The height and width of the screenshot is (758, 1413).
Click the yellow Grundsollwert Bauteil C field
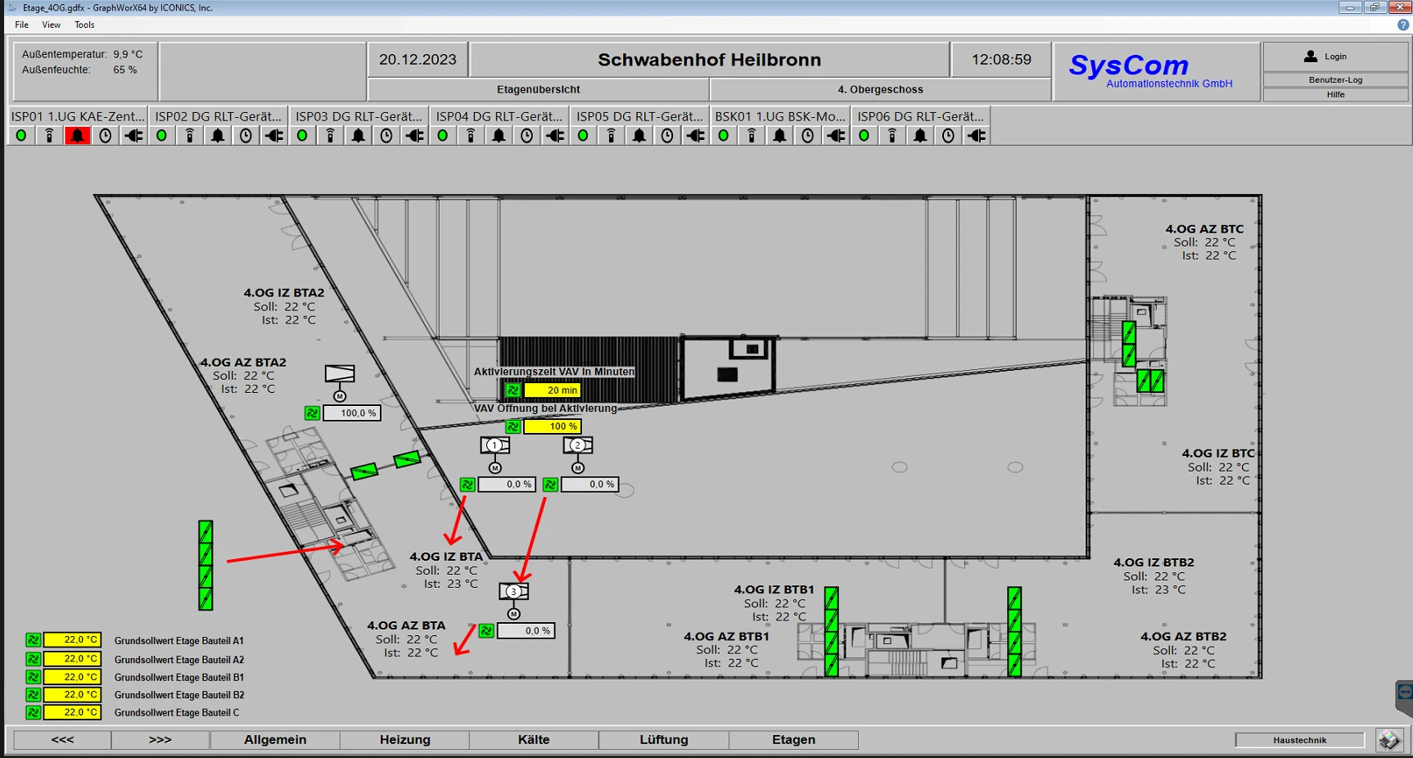(72, 713)
